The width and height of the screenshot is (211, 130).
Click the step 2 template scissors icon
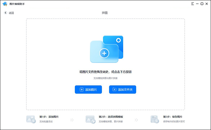tap(90, 119)
